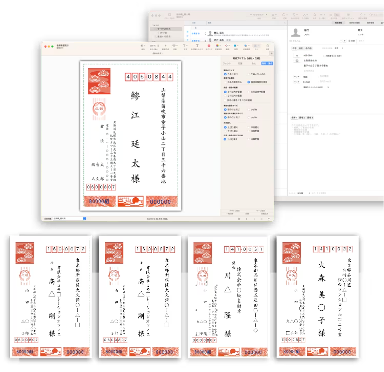Click the large T text input tool
This screenshot has width=384, height=372.
[197, 46]
